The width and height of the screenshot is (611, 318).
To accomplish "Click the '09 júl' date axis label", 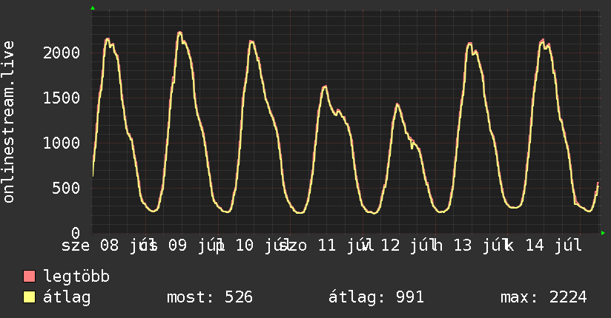I will (x=191, y=246).
